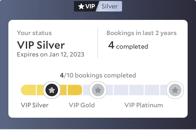Screen dimensions: 196x130
Task: Click the white star in VIP badge
Action: pyautogui.click(x=81, y=6)
